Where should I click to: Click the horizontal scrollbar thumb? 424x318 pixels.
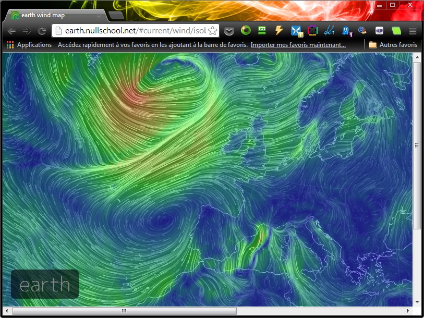point(124,311)
